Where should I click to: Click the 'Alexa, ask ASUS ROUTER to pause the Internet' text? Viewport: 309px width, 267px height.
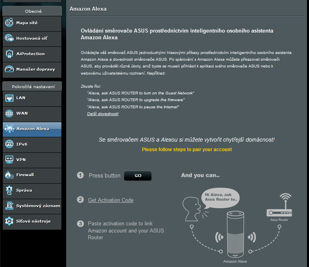[x=133, y=107]
